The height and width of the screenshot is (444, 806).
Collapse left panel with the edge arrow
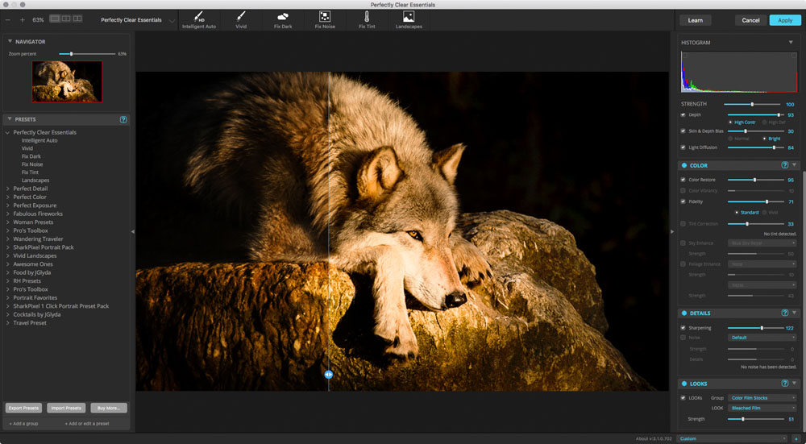[x=133, y=232]
